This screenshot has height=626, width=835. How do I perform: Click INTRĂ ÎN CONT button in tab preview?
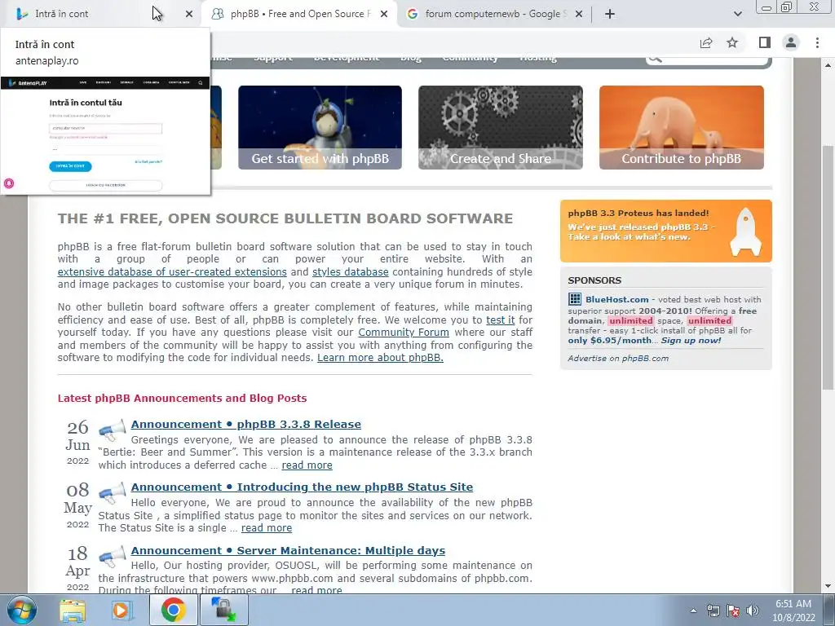pyautogui.click(x=70, y=166)
